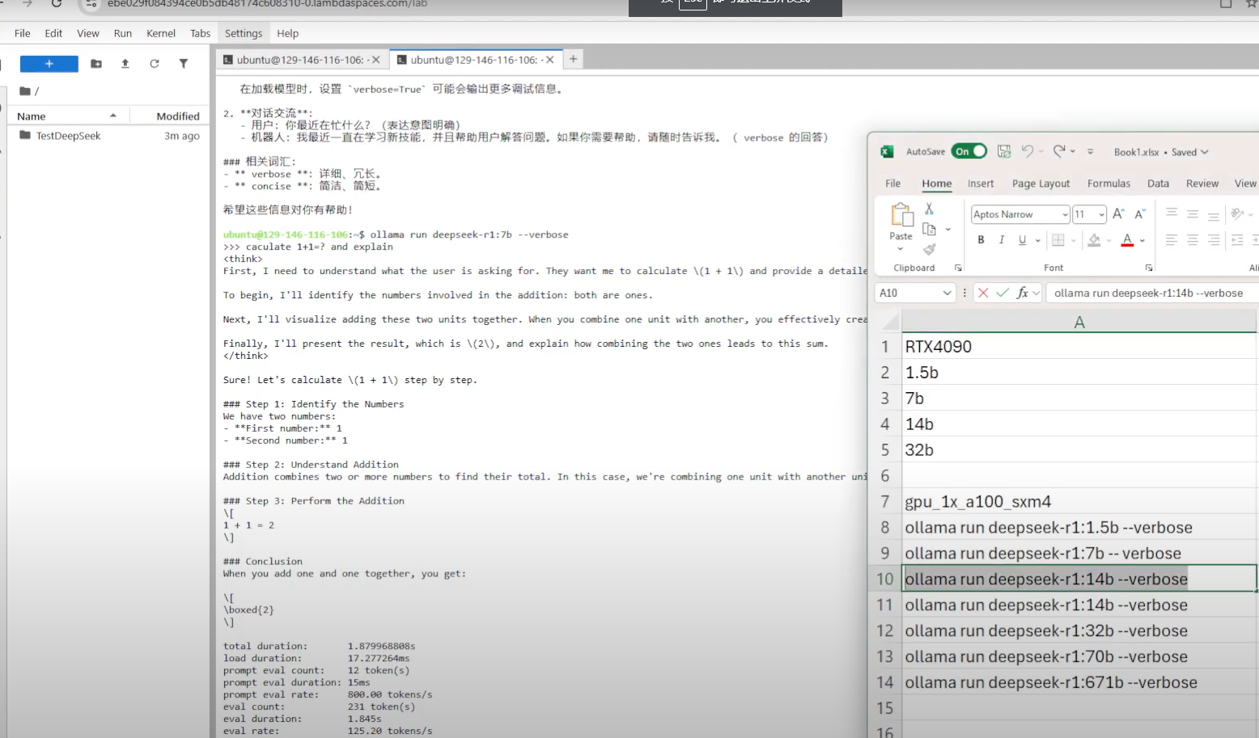Open JupyterLab View menu
1259x738 pixels.
88,33
